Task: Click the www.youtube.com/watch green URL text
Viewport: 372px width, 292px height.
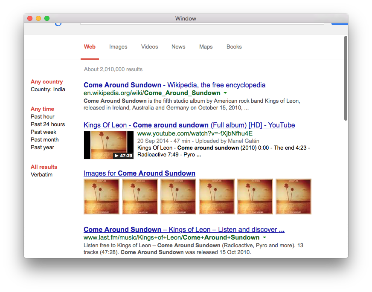Action: pos(195,133)
